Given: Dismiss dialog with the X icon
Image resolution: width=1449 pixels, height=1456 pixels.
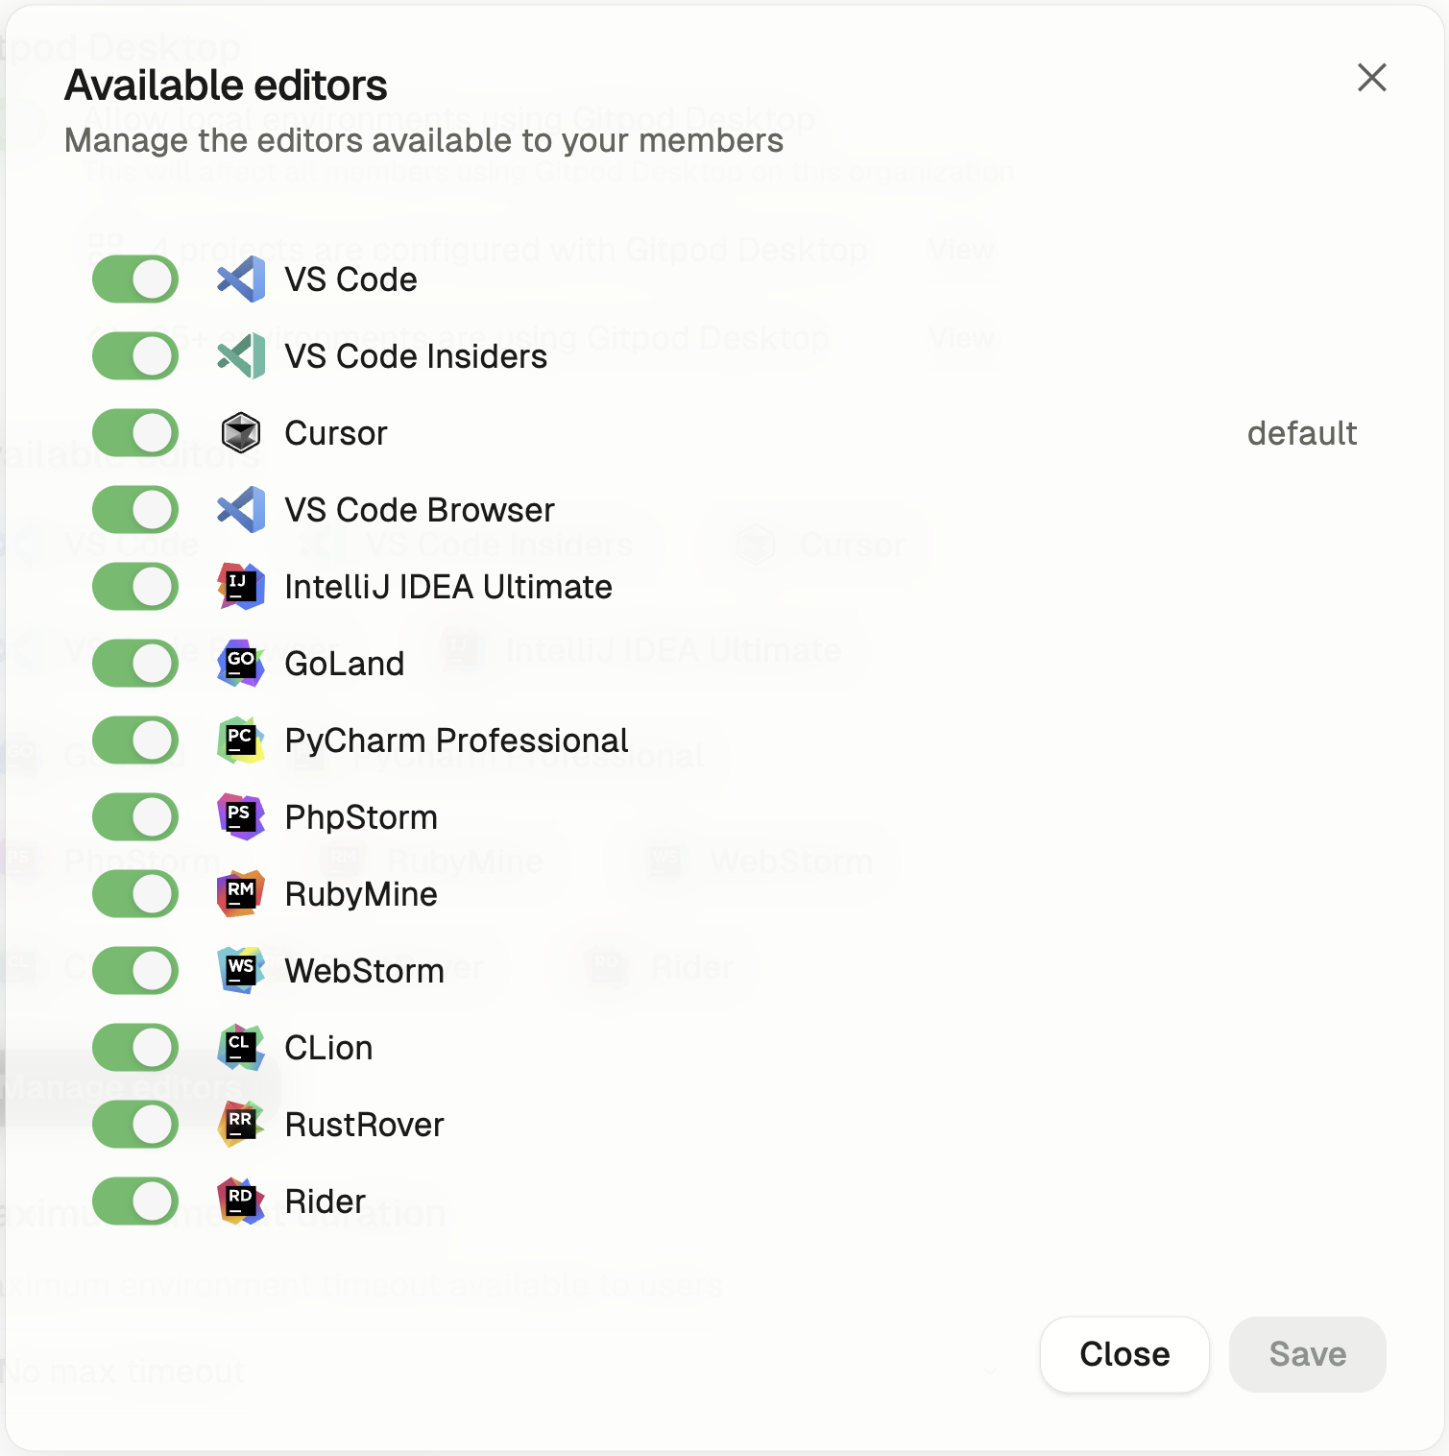Looking at the screenshot, I should 1372,78.
